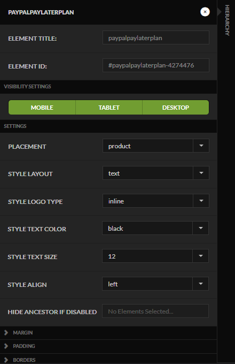Click the STYLE LAYOUT label

pyautogui.click(x=30, y=174)
